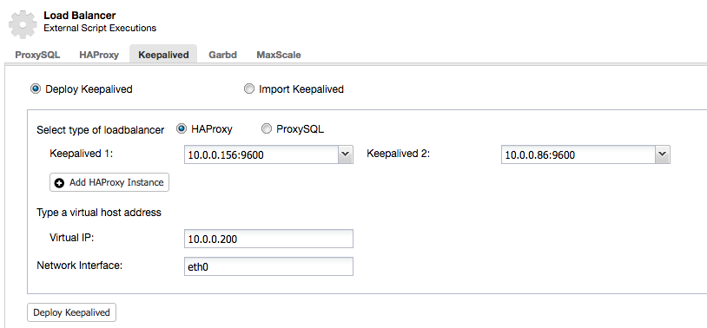The width and height of the screenshot is (707, 328).
Task: Choose ProxySQL as the loadbalancer type
Action: (x=267, y=128)
